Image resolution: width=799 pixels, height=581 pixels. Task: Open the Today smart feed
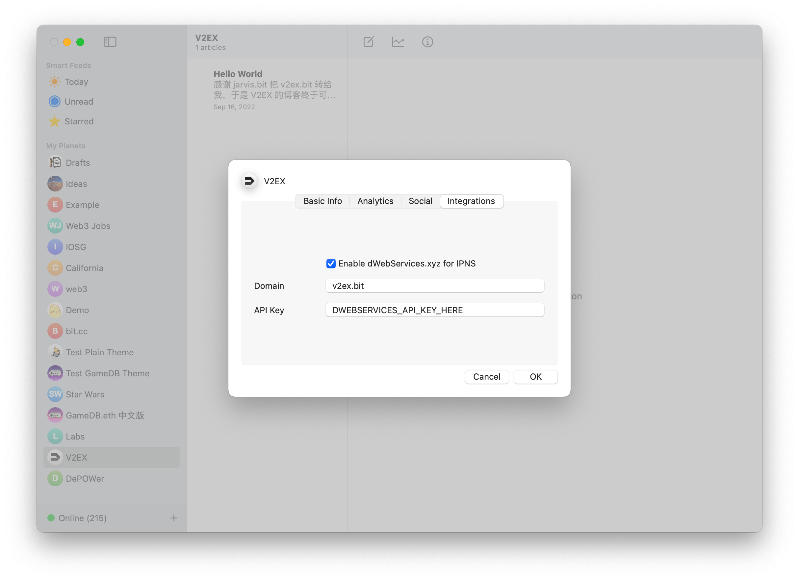[x=76, y=82]
